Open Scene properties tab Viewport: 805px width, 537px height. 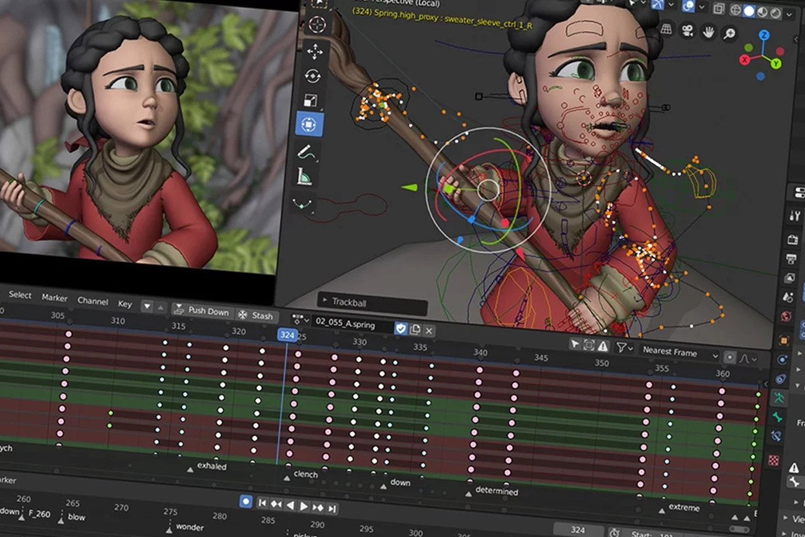(x=788, y=298)
